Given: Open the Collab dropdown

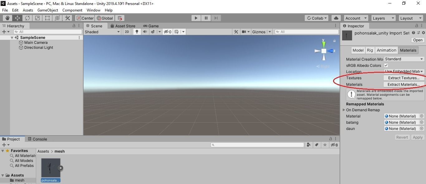Looking at the screenshot, I should (x=317, y=18).
